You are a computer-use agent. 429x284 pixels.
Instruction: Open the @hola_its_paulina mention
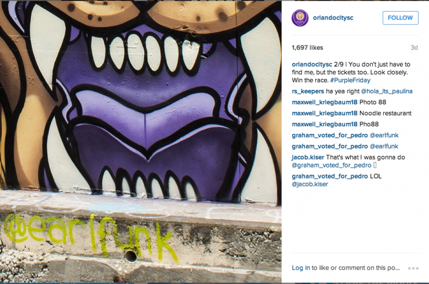point(387,92)
